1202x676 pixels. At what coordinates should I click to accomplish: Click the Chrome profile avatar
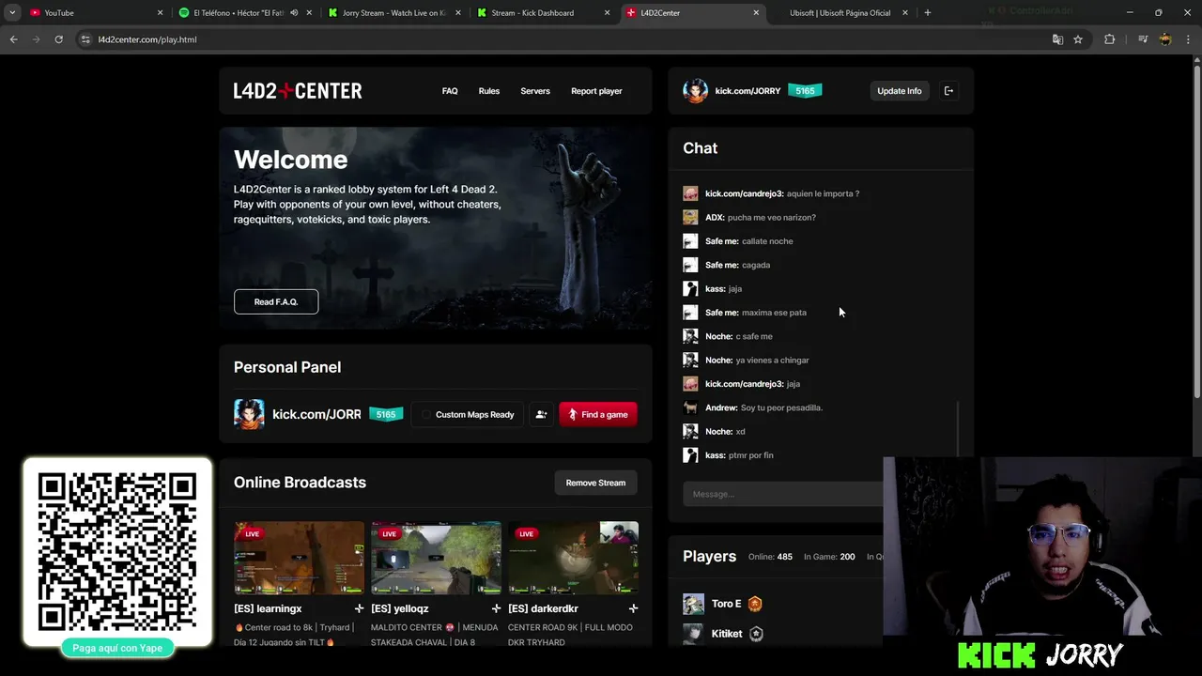click(1165, 39)
